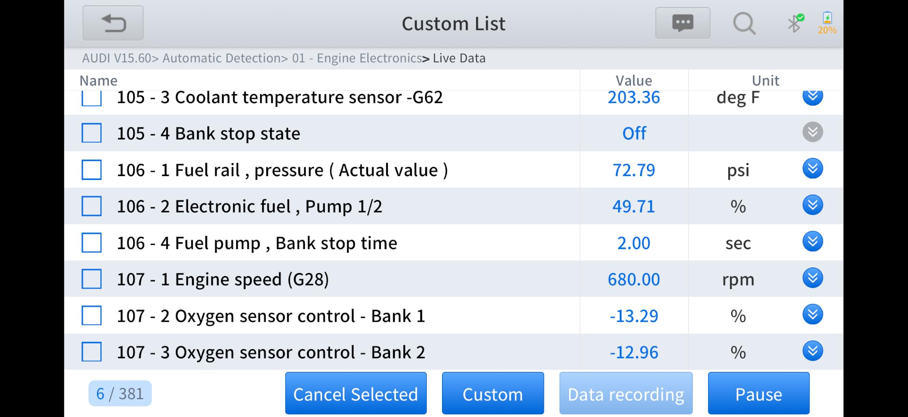Check the Bluetooth connection status icon
This screenshot has height=417, width=908.
[796, 23]
